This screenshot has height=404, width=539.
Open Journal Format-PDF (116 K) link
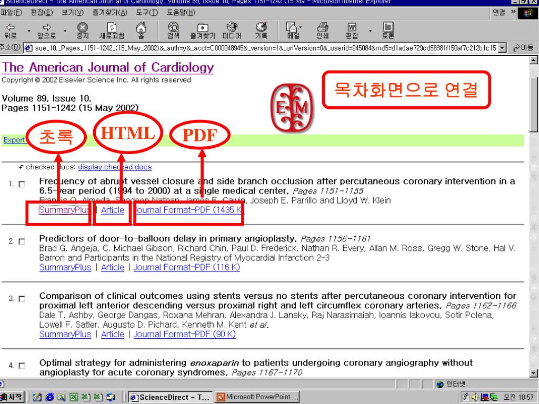[x=187, y=267]
